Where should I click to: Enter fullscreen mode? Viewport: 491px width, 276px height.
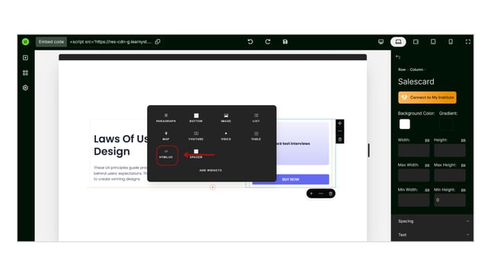[x=468, y=42]
